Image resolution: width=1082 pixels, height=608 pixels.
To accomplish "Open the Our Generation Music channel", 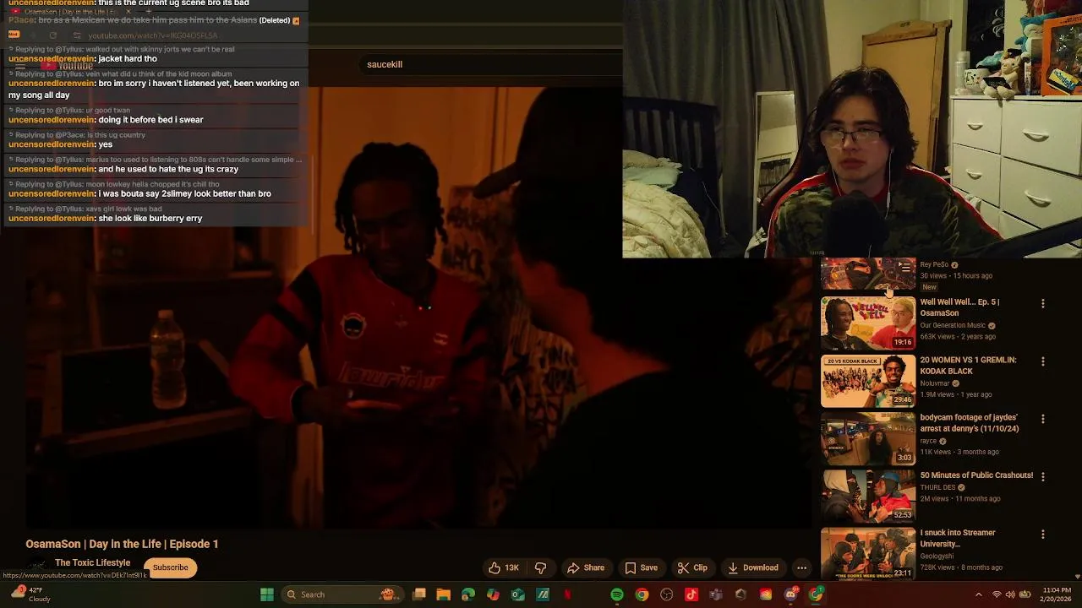I will [953, 325].
